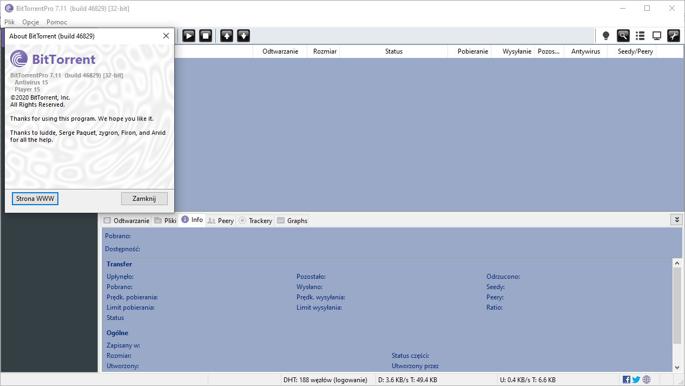Click the Transfer section heading
The height and width of the screenshot is (386, 685).
coord(119,264)
